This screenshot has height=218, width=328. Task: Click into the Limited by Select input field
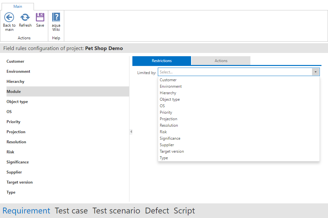(235, 72)
